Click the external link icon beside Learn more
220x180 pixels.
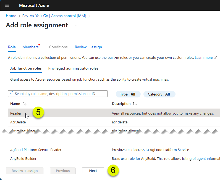coord(215,57)
